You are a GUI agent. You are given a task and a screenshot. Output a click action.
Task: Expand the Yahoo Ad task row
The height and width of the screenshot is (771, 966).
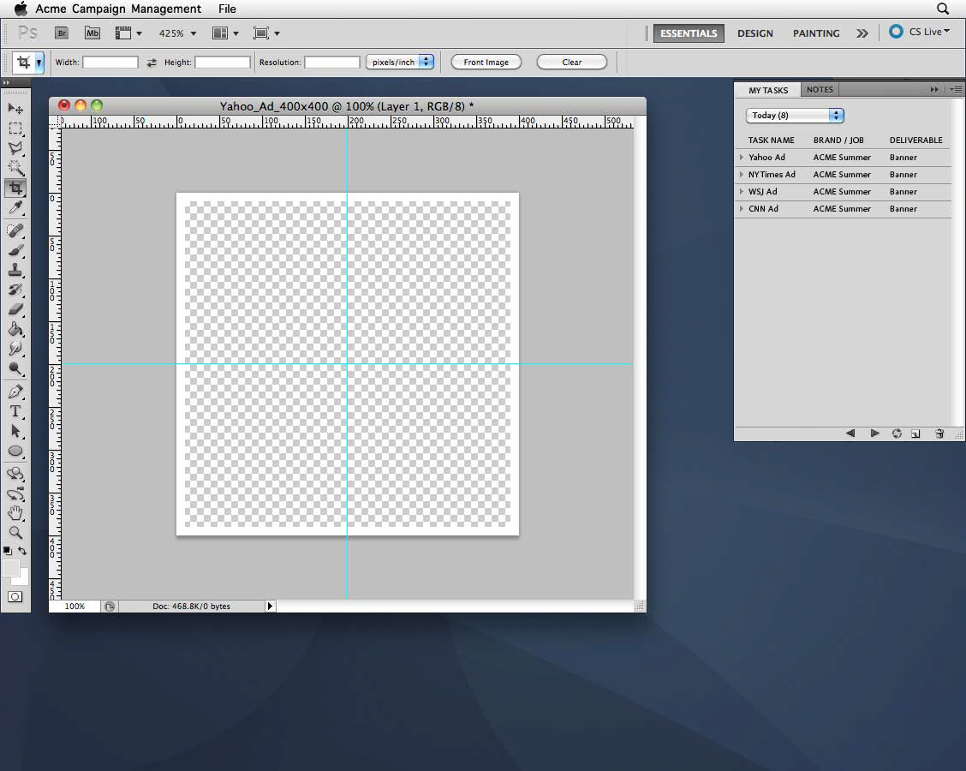click(x=742, y=157)
